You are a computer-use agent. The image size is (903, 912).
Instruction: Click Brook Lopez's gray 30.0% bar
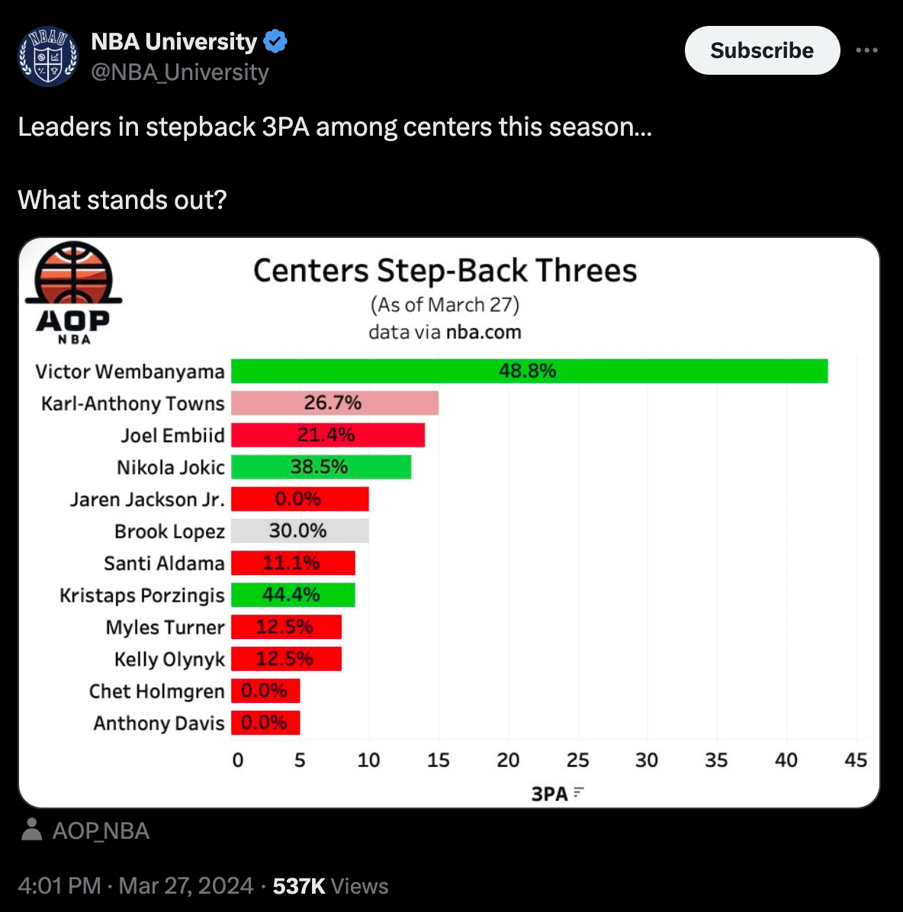(299, 531)
